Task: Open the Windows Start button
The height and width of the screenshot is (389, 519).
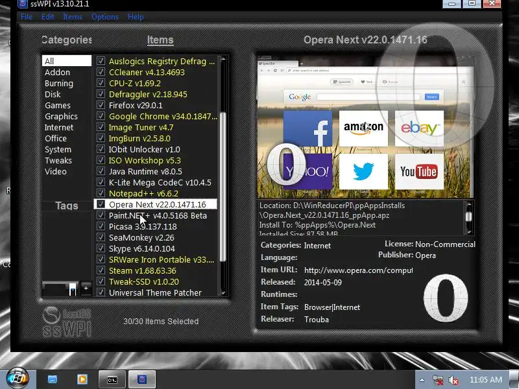Action: click(x=18, y=378)
